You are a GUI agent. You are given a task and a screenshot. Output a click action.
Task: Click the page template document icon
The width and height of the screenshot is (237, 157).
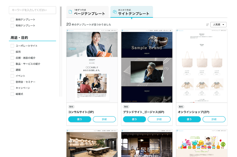point(71,12)
